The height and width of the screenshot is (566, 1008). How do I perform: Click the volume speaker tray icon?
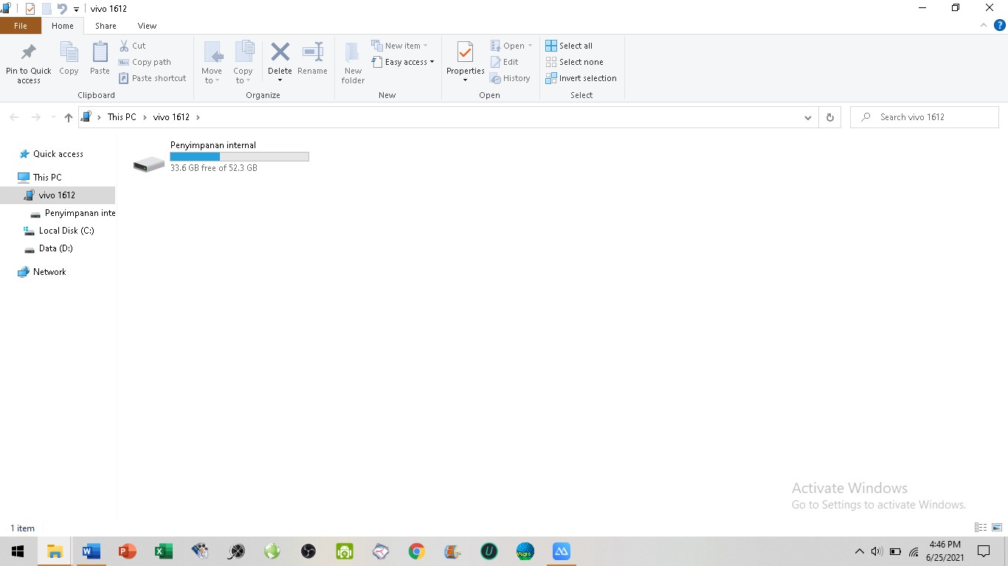coord(877,551)
